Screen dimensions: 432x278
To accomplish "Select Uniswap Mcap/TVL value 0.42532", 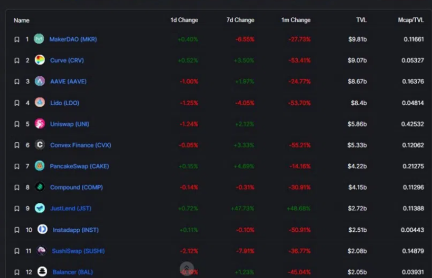I will click(x=413, y=124).
